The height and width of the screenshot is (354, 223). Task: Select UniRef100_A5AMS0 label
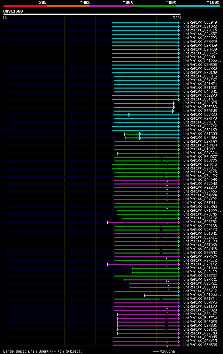coord(200,145)
